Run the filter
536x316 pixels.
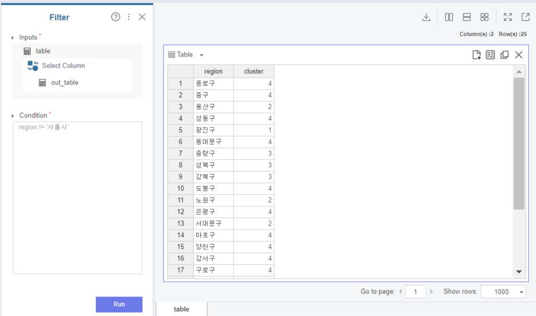coord(119,304)
